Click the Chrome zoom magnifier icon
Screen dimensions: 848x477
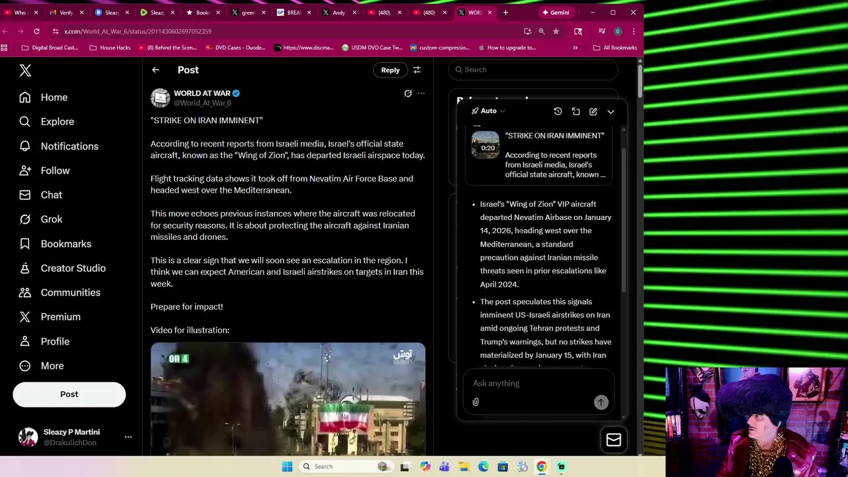point(541,31)
